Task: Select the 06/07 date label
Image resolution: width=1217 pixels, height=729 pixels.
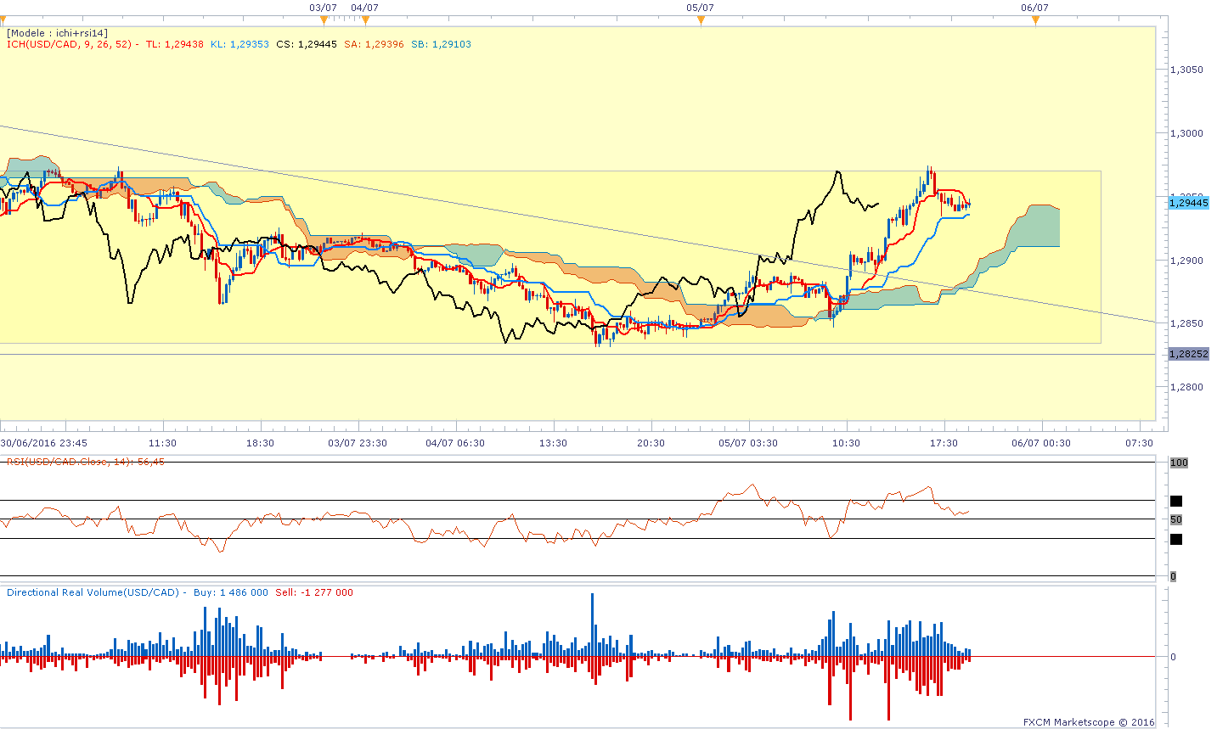Action: point(1035,8)
